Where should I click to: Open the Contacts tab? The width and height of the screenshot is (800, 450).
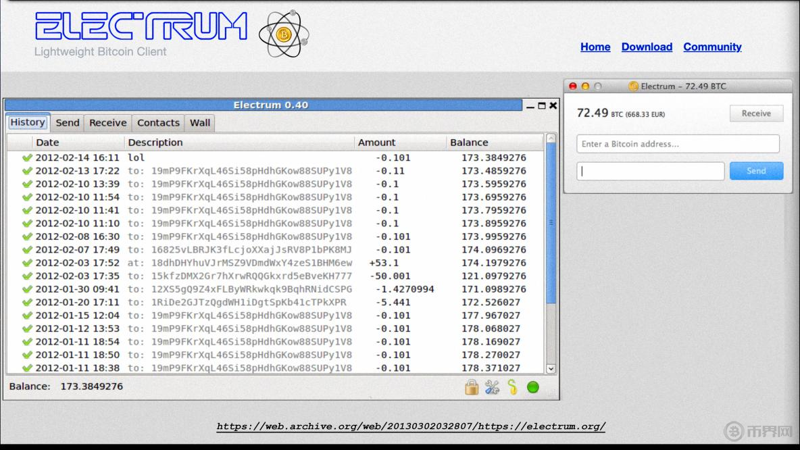(x=158, y=123)
